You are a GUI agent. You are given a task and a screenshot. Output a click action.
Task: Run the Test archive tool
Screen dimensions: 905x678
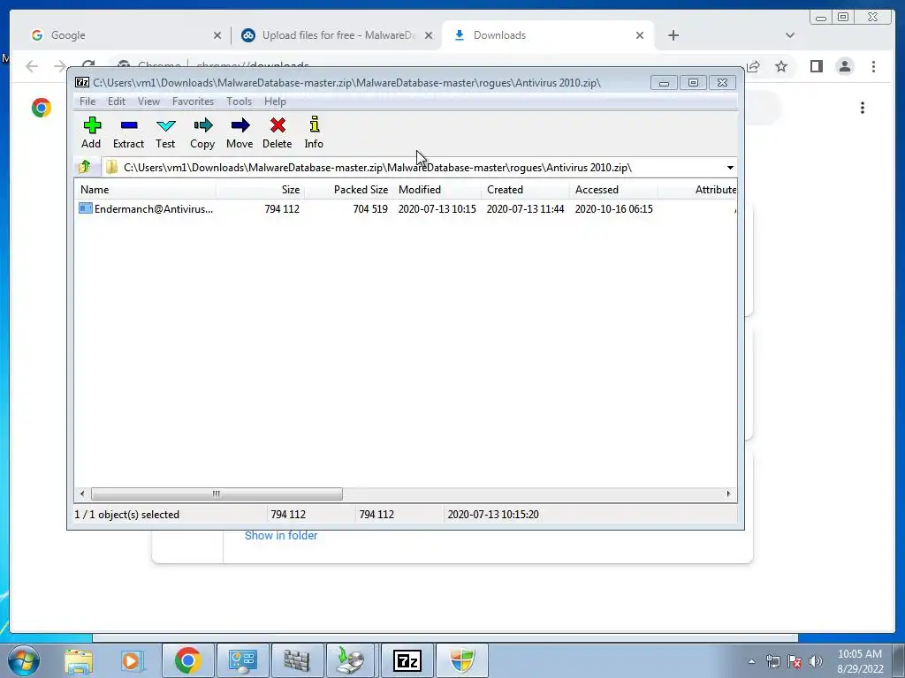(165, 132)
